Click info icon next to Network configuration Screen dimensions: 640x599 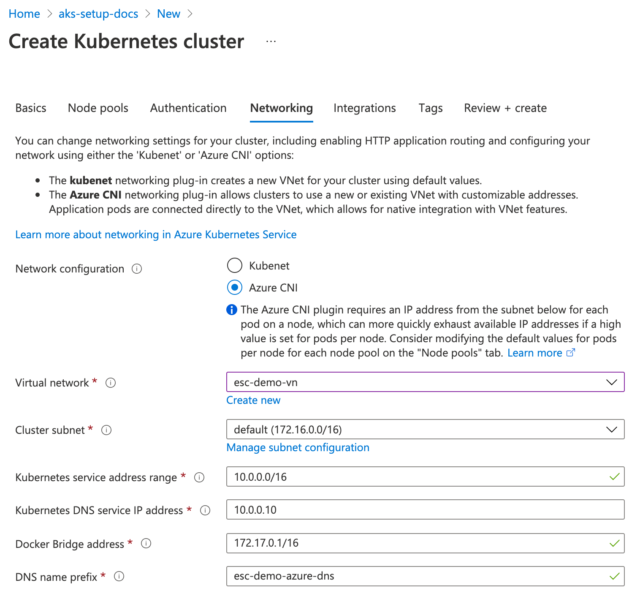[137, 269]
